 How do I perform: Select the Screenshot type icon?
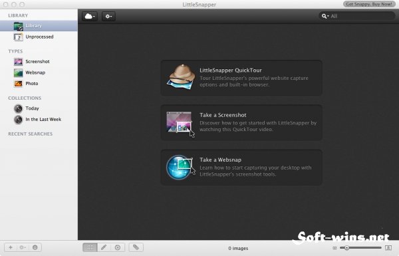19,62
